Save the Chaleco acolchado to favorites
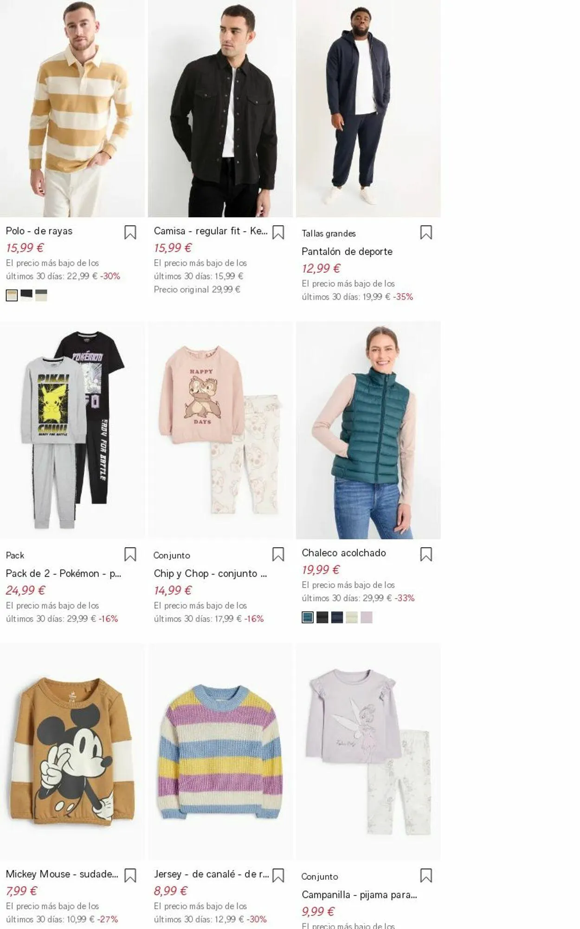 point(426,554)
